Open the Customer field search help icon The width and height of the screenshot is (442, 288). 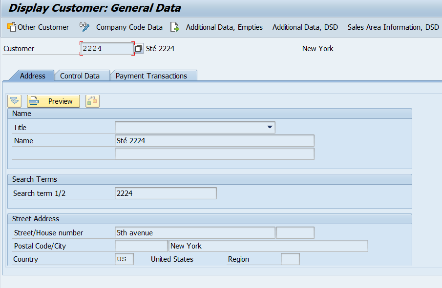point(138,49)
